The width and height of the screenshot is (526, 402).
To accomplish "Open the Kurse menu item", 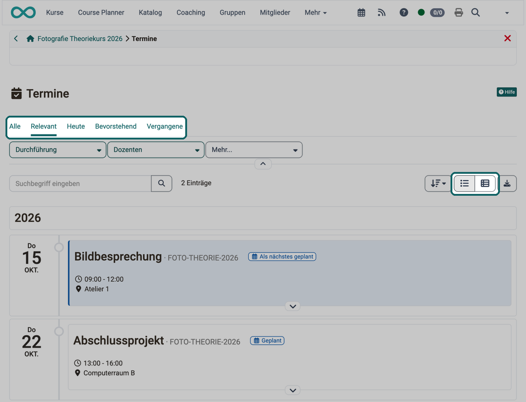I will click(55, 12).
